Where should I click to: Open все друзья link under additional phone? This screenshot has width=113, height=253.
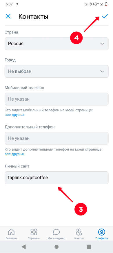[14, 154]
